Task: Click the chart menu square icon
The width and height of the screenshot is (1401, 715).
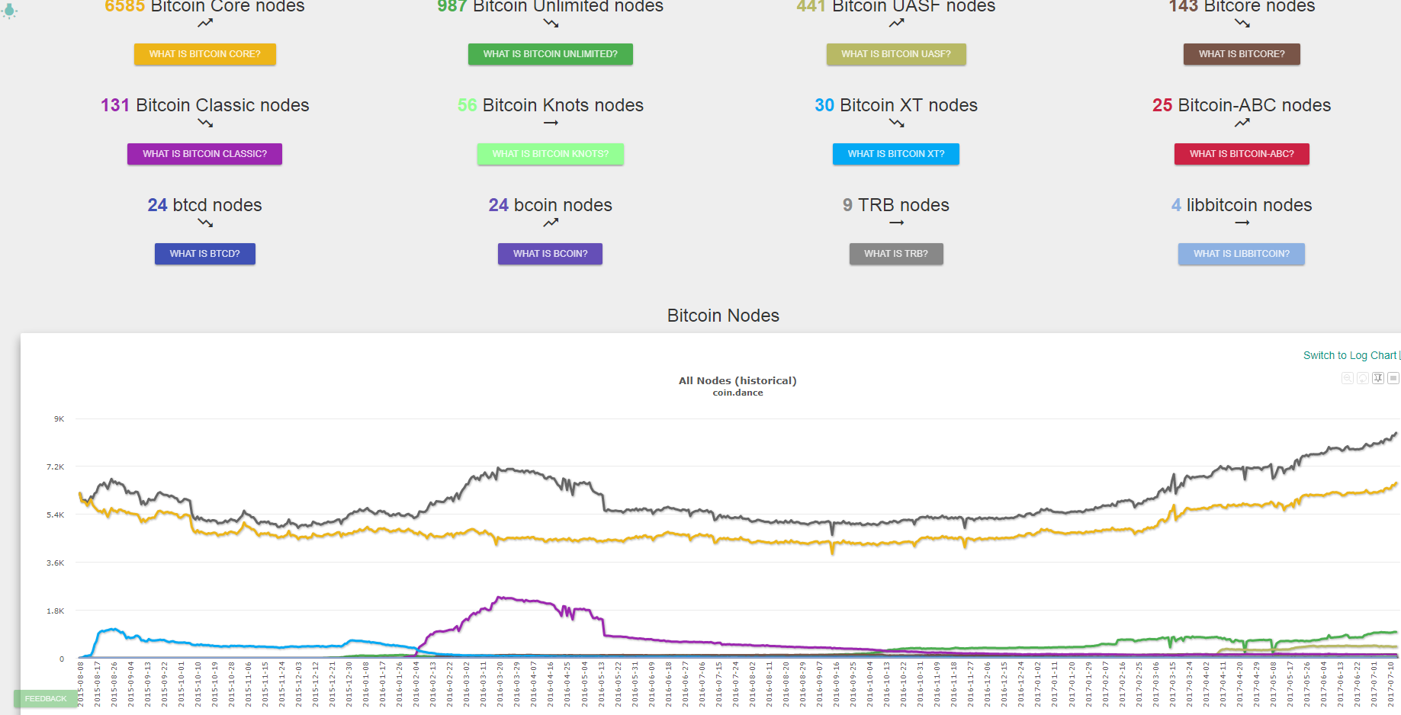Action: [x=1393, y=378]
